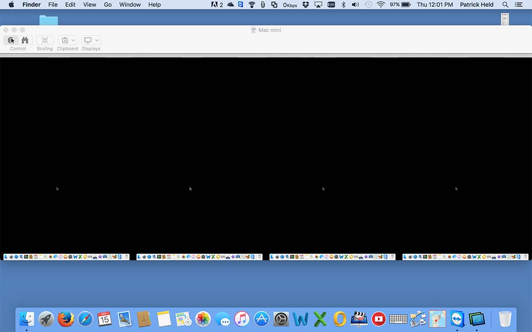This screenshot has width=532, height=332.
Task: Open Messages from the Dock
Action: click(x=223, y=319)
